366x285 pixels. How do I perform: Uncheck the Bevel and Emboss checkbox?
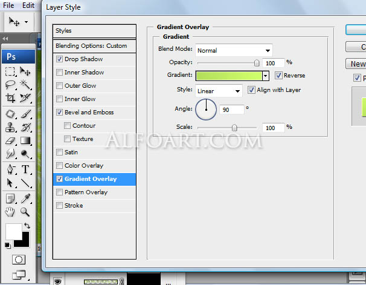(59, 112)
